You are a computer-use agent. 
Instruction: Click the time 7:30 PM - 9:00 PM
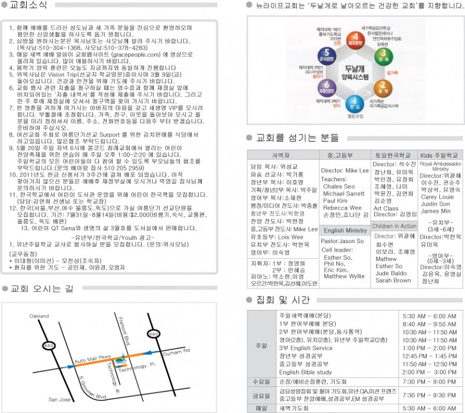[x=429, y=382]
